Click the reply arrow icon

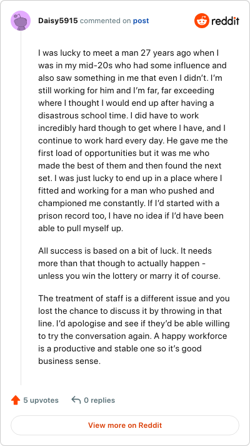tap(76, 400)
